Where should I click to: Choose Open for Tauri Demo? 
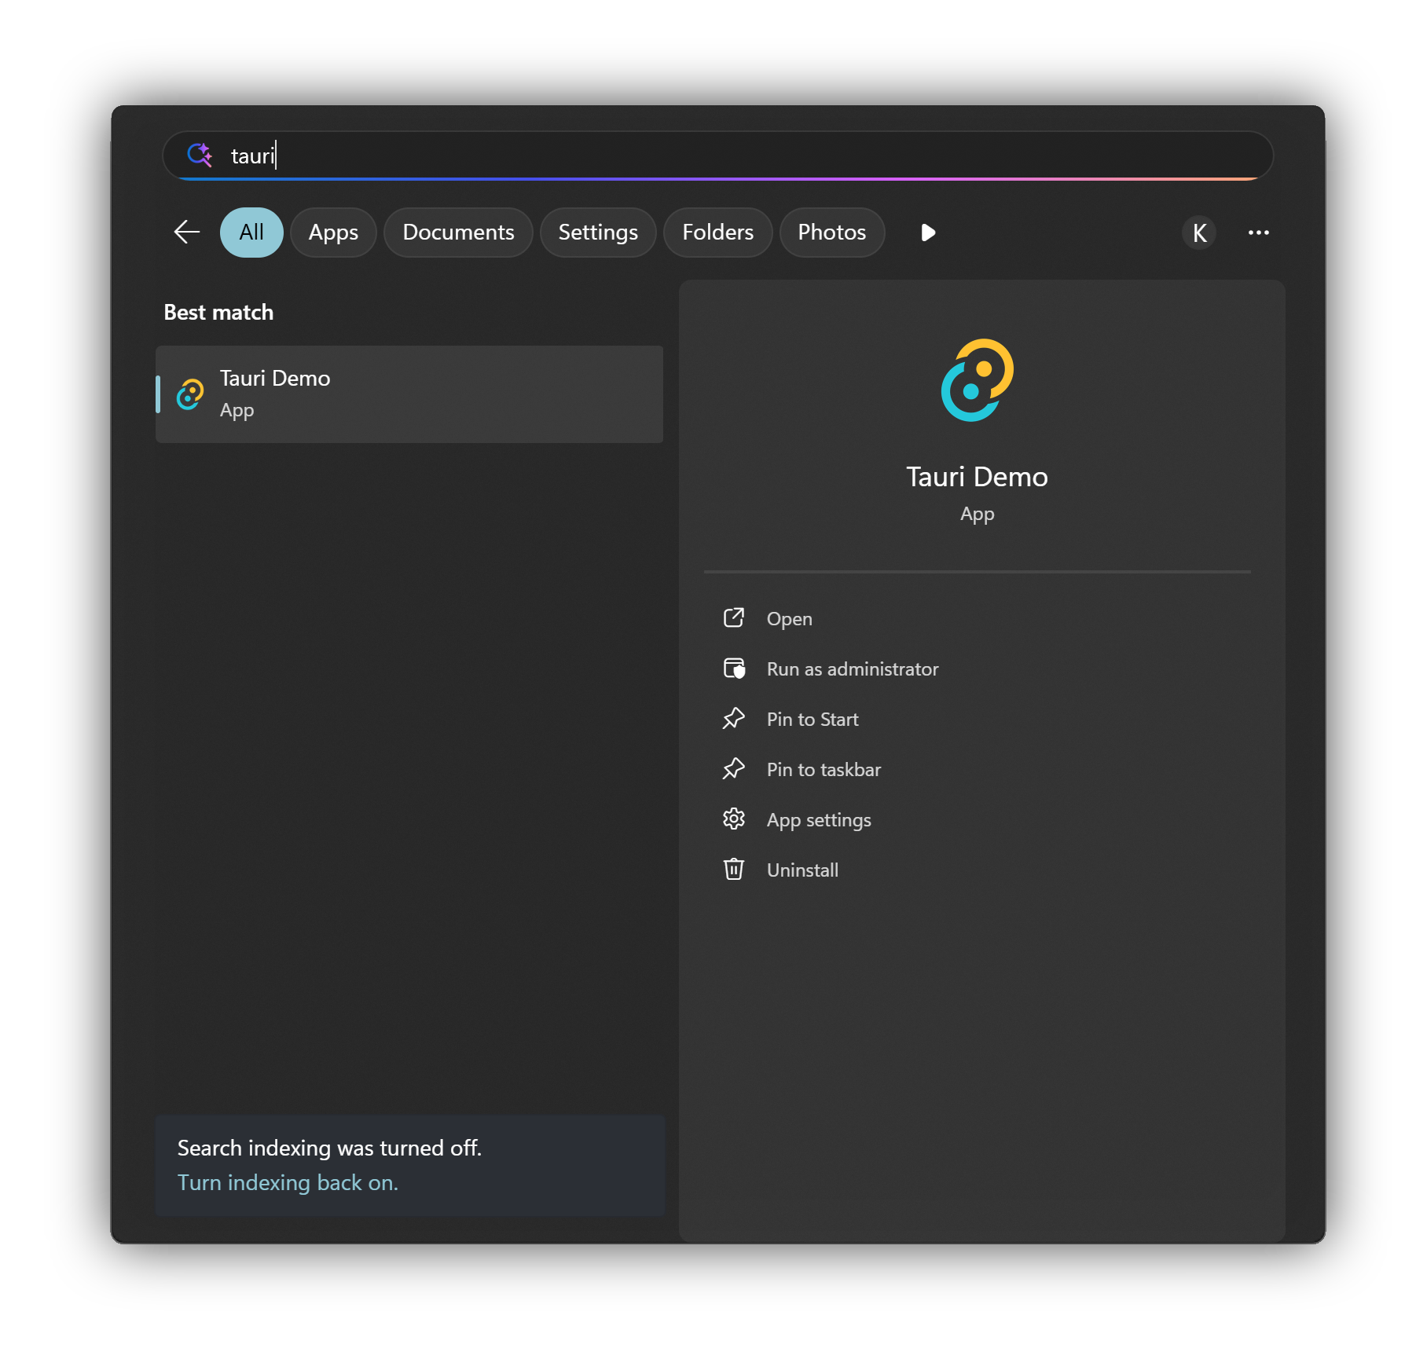790,619
